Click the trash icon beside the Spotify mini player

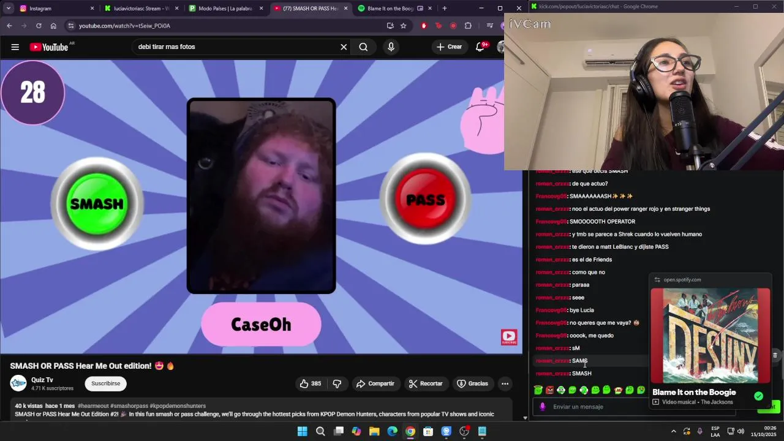[775, 355]
